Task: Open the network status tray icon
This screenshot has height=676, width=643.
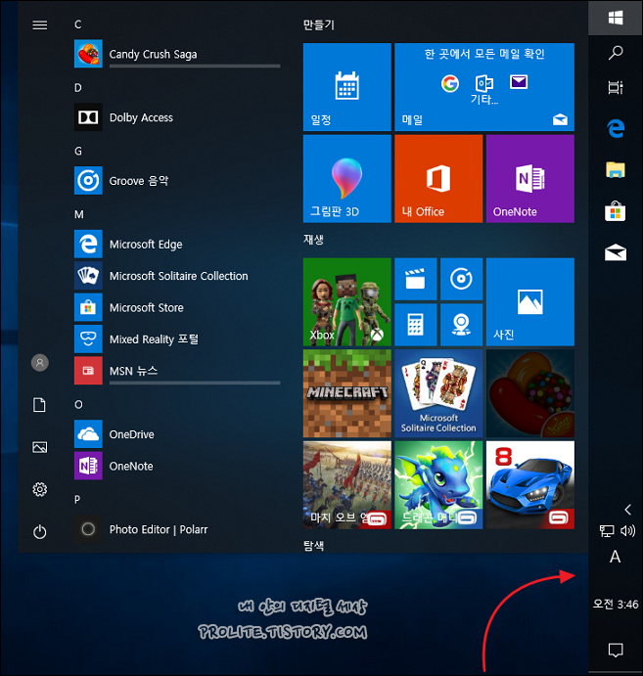Action: click(607, 530)
